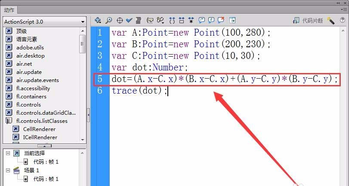This screenshot has height=186, width=349.
Task: Click horizontal splitter handle below toolbox
Action: (44, 146)
